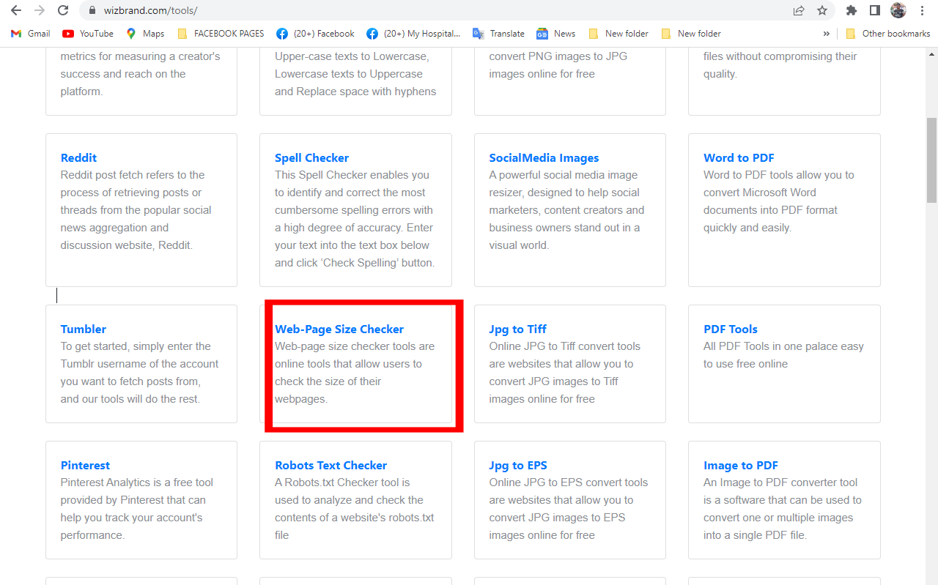
Task: Open the SocialMedia Images tool link
Action: click(544, 157)
